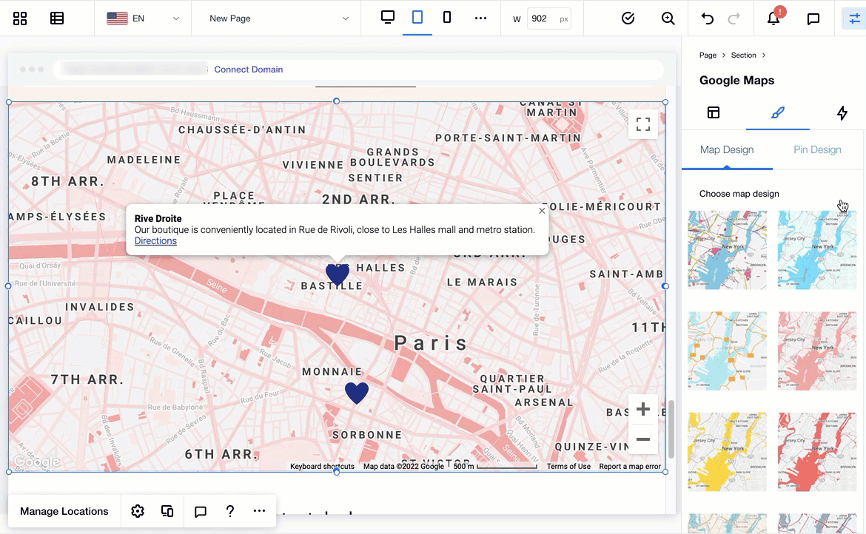Screen dimensions: 866x534
Task: Close the Rive Droite info popup
Action: (x=542, y=211)
